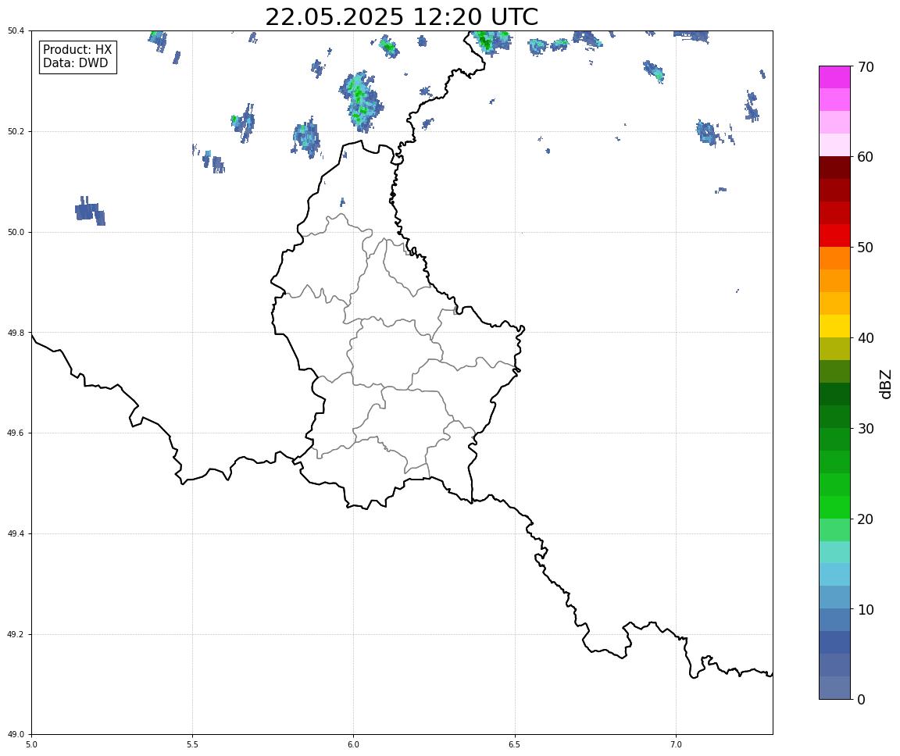This screenshot has height=756, width=900.
Task: Click colorbar tick label 40
Action: tap(866, 338)
